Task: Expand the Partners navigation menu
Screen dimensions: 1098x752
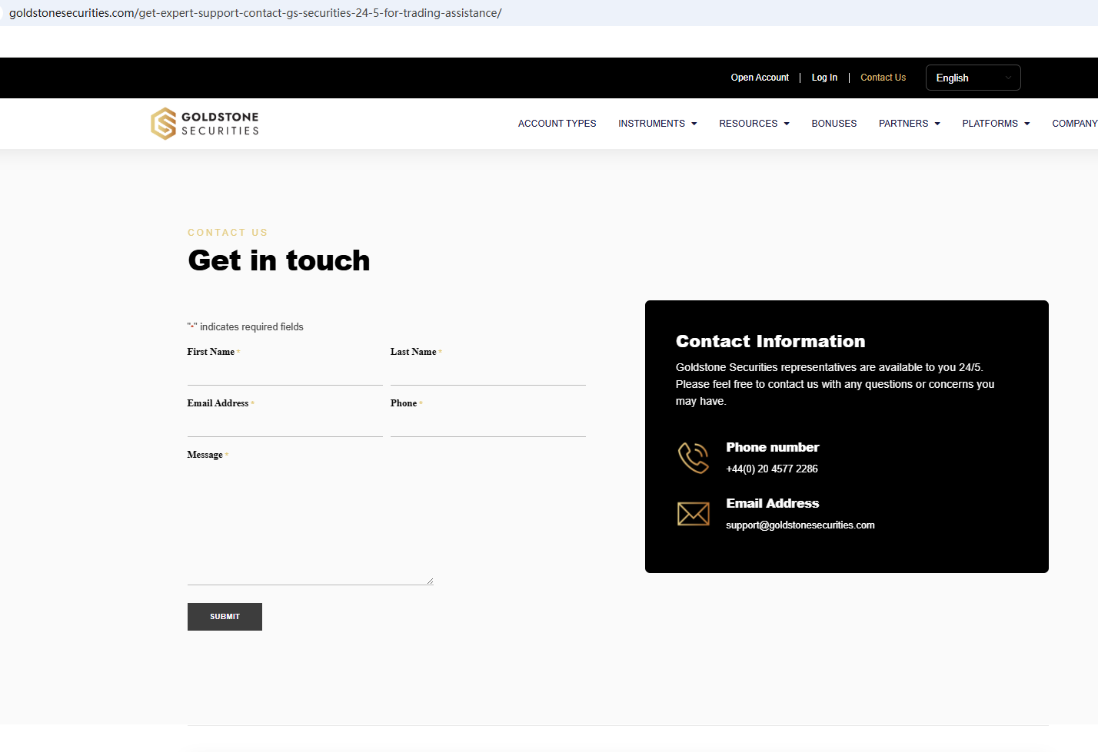Action: (909, 124)
